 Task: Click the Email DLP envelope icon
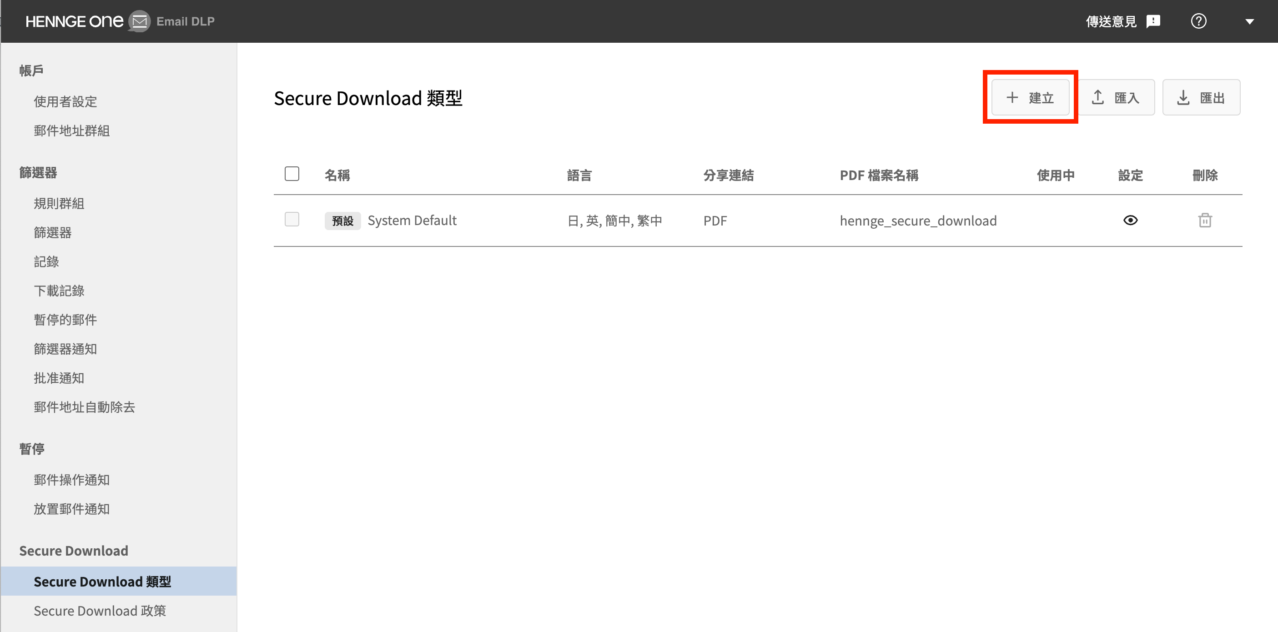tap(140, 21)
